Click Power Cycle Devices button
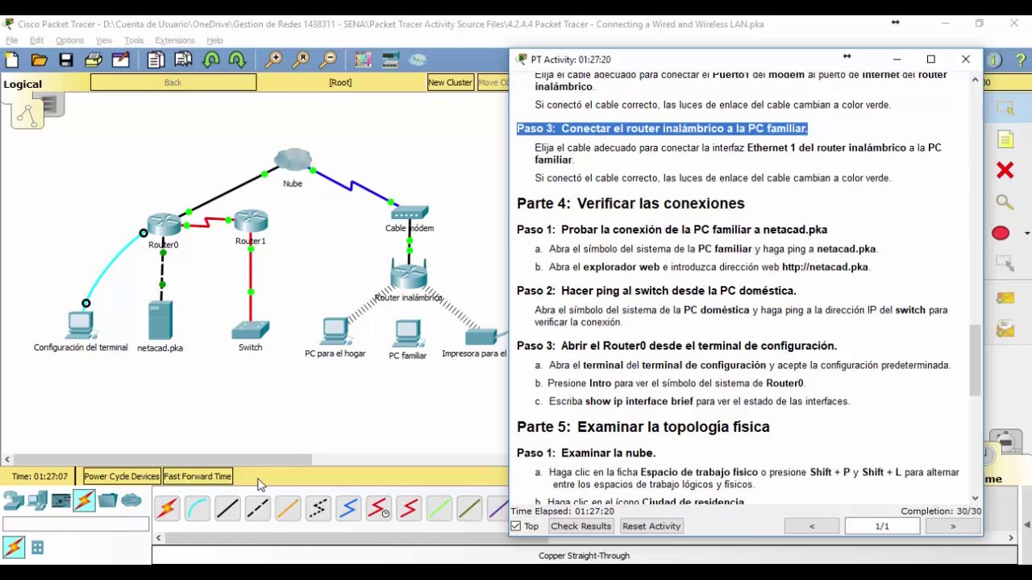 coord(122,476)
